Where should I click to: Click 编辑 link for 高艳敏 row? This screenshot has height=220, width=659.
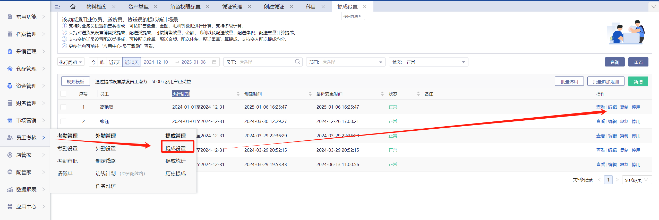pos(612,107)
